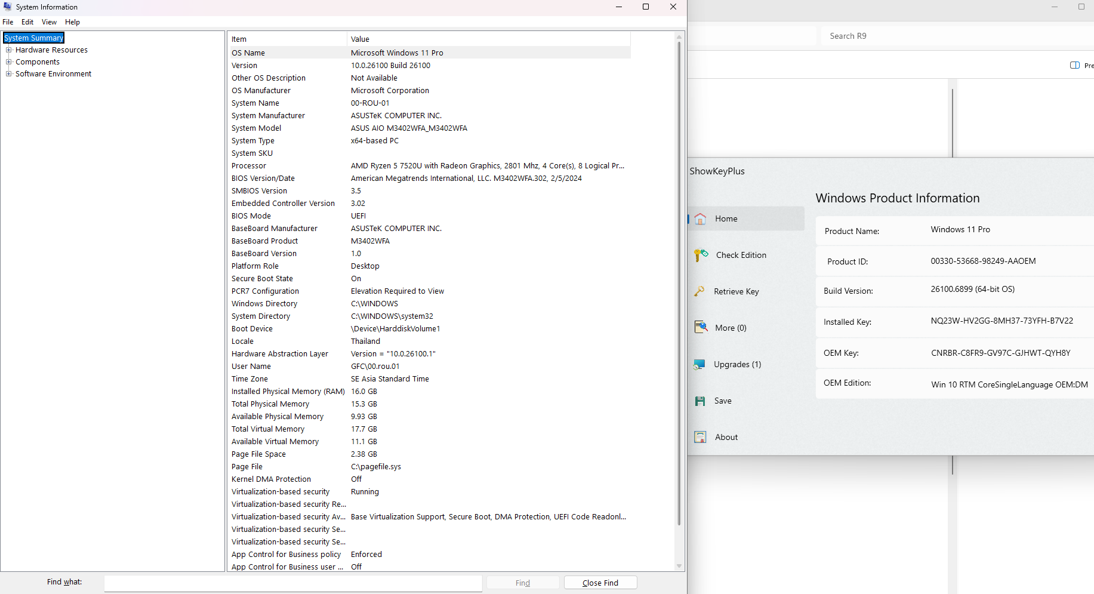Click the Save floppy disk icon
1094x594 pixels.
tap(700, 401)
